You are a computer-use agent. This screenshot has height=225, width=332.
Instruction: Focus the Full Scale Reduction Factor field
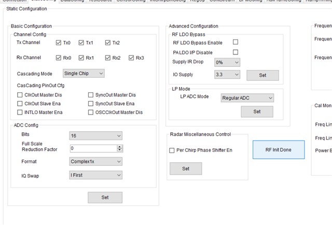tap(93, 148)
